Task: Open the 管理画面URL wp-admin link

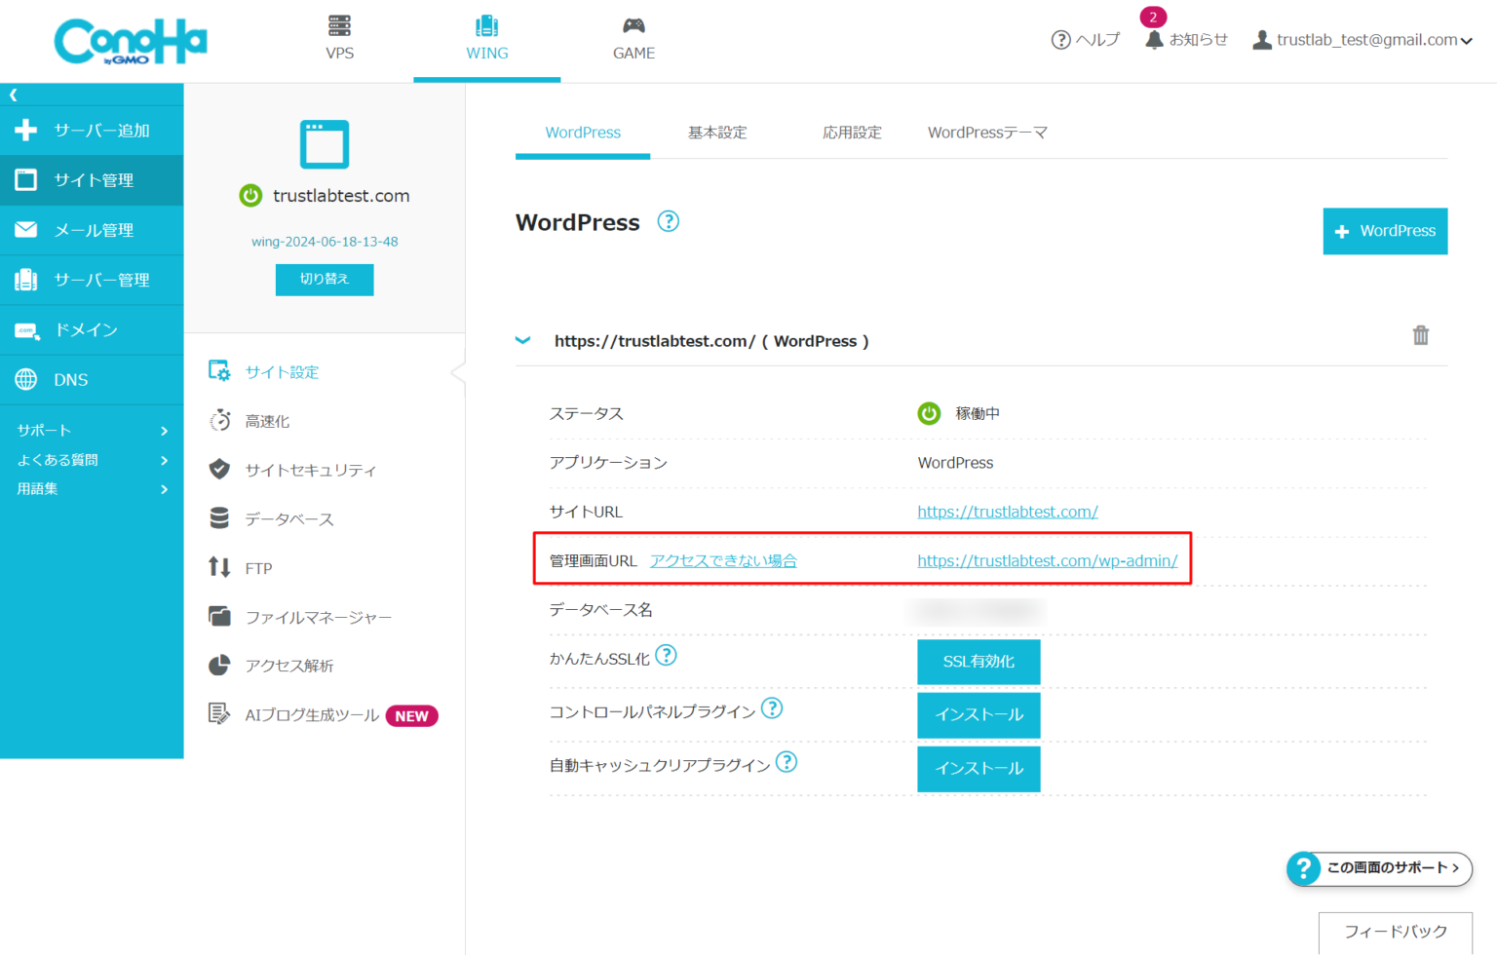Action: 1048,560
